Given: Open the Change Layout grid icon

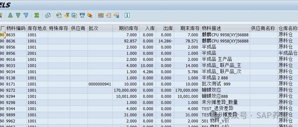Looking at the screenshot, I should point(101,16).
